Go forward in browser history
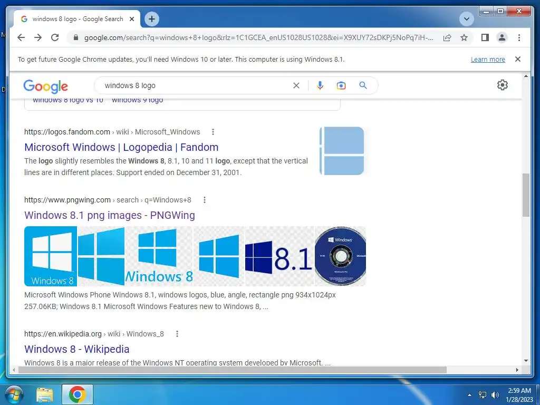The height and width of the screenshot is (405, 540). click(38, 37)
